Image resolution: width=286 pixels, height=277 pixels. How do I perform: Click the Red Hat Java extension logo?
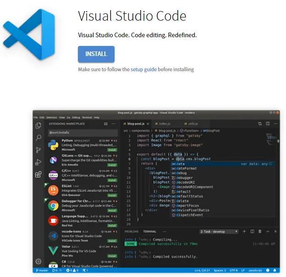click(x=53, y=220)
